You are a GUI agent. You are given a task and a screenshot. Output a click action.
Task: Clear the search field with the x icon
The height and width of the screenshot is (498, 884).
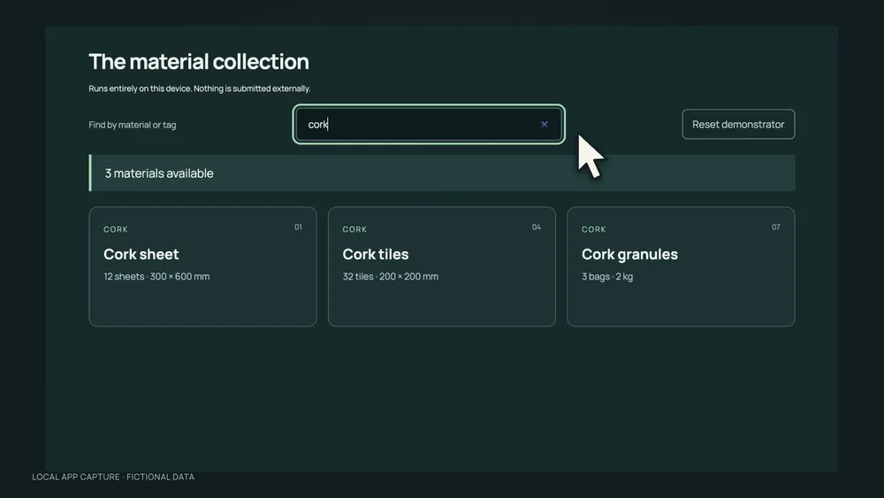544,124
